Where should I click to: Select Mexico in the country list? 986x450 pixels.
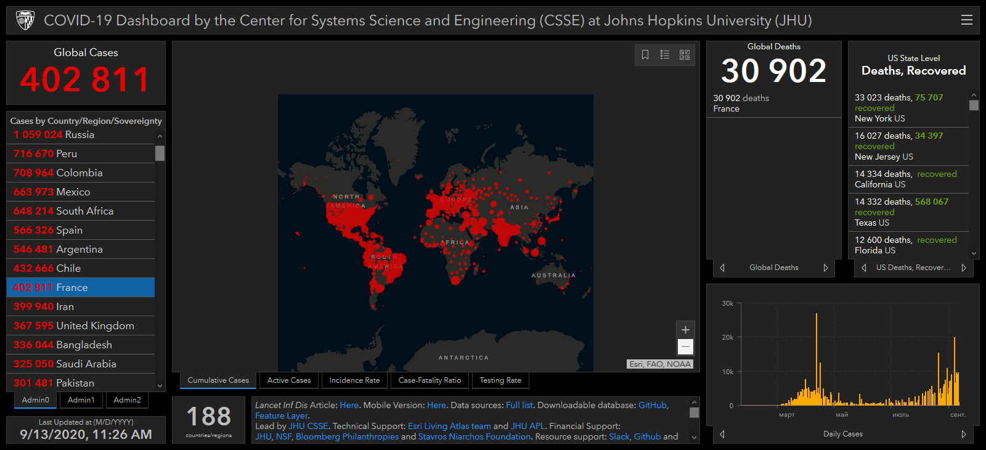[x=81, y=192]
